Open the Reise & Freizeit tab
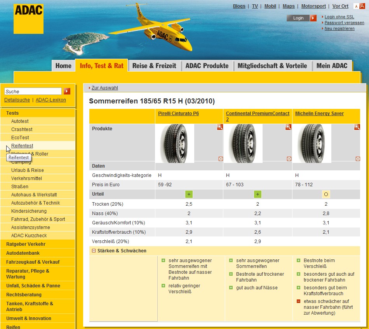 pos(154,66)
